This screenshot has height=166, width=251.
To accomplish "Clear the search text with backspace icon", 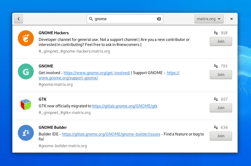I will (159, 19).
